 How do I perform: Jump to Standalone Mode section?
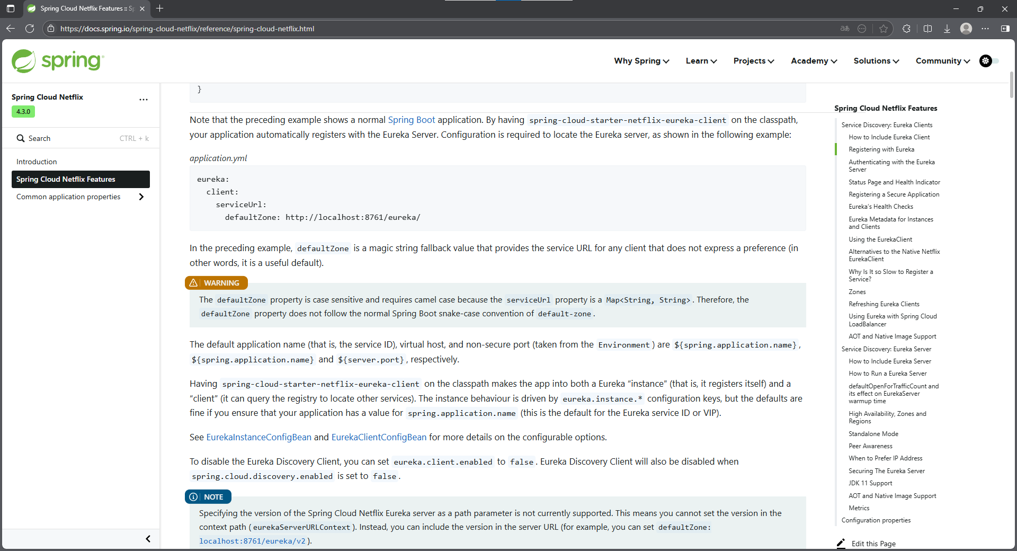point(873,434)
